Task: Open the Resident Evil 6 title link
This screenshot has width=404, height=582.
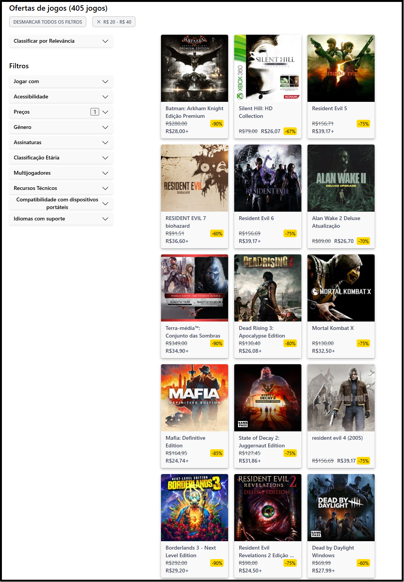Action: (256, 219)
